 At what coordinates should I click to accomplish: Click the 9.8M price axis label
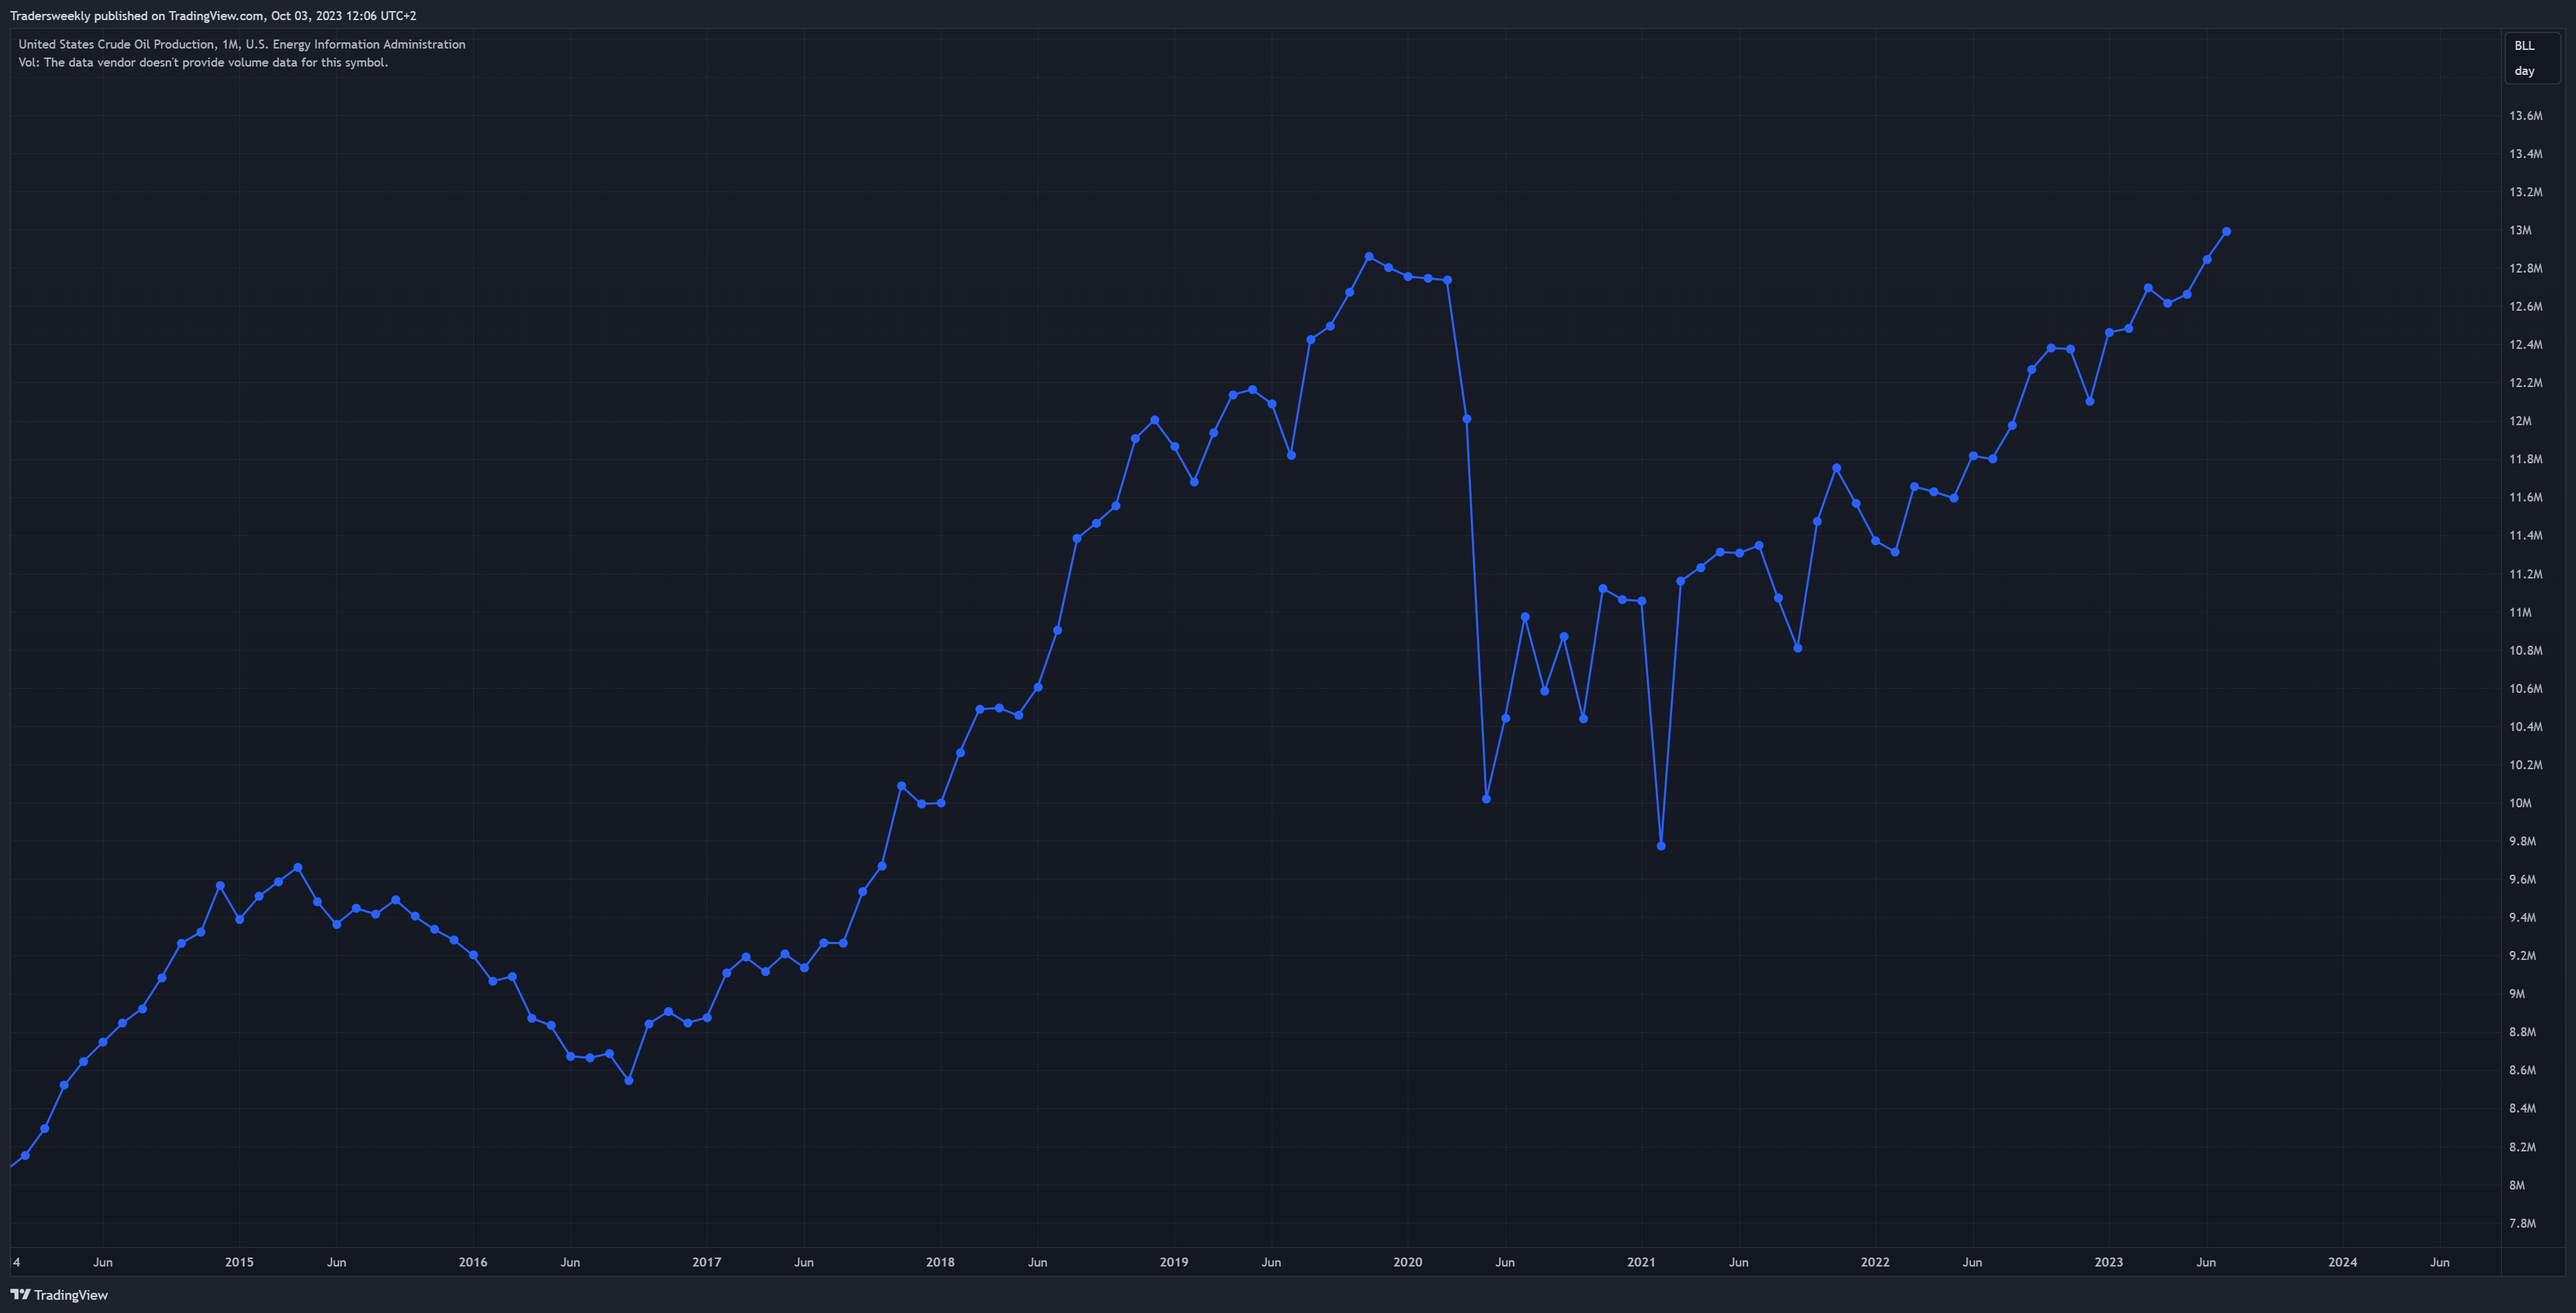point(2522,841)
